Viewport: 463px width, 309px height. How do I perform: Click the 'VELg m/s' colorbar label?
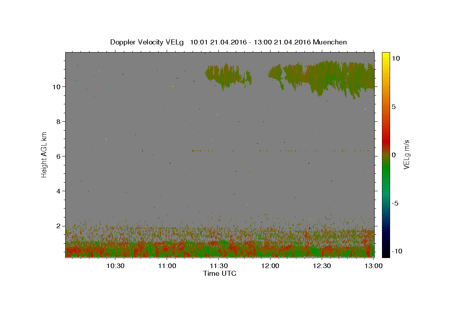click(406, 154)
